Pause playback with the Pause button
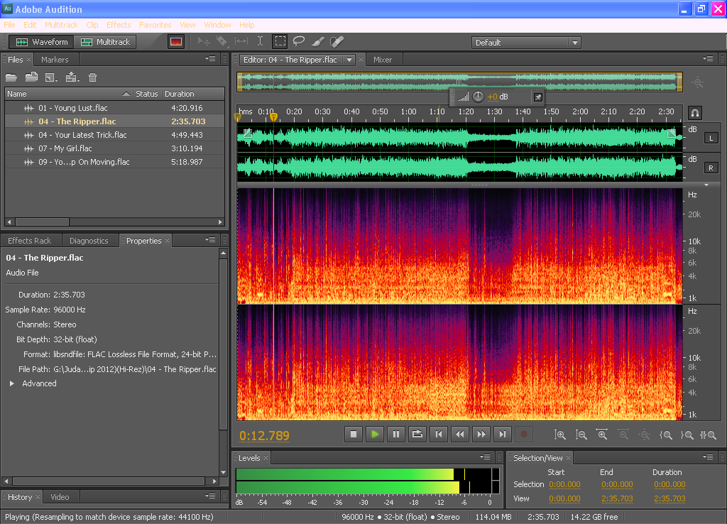Viewport: 727px width, 524px height. coord(396,435)
